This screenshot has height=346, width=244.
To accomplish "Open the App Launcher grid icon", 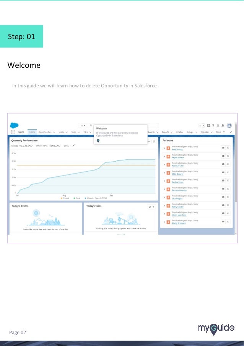I will (13, 132).
